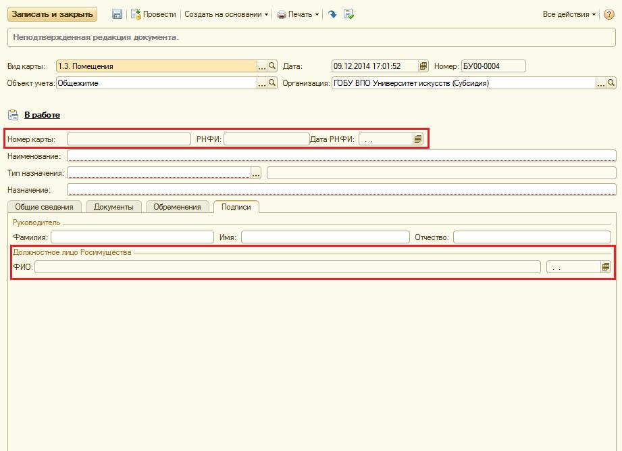The width and height of the screenshot is (622, 451).
Task: Click the Назначение input field
Action: coord(342,190)
